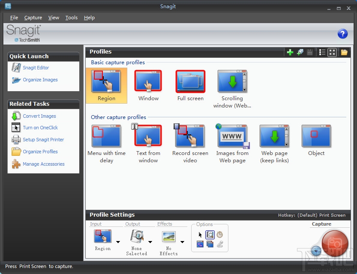Click the None Selected output icon
Screen dimensions: 357x274
[137, 236]
